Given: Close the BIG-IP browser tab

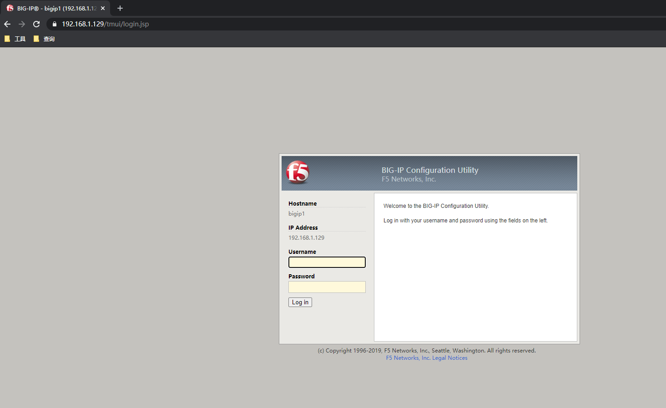Looking at the screenshot, I should (x=103, y=8).
